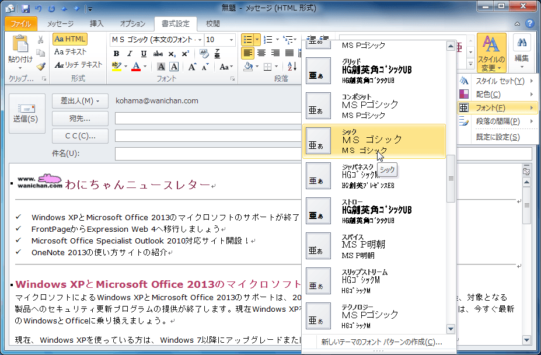541x355 pixels.
Task: Open the bullet list style dropdown
Action: pyautogui.click(x=257, y=40)
